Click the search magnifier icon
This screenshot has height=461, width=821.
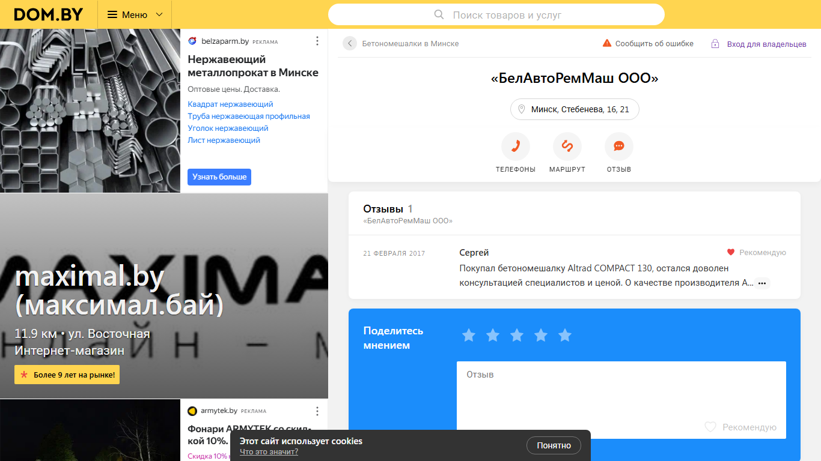coord(439,14)
